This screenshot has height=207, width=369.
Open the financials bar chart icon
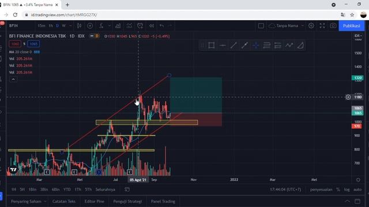coord(118,26)
